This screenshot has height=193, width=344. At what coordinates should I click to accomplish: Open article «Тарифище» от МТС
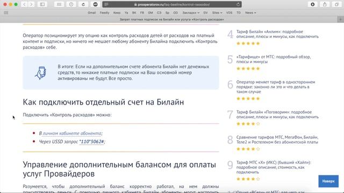(274, 60)
